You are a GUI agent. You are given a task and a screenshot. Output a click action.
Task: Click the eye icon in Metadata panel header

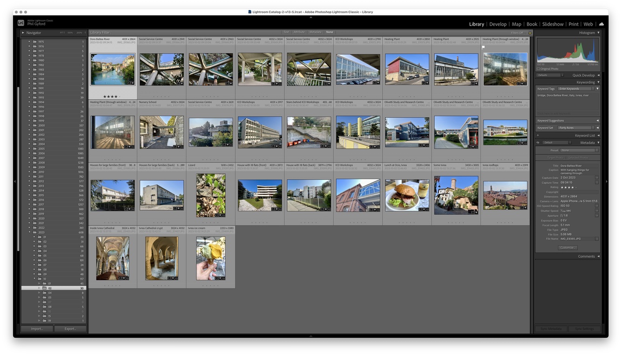538,143
